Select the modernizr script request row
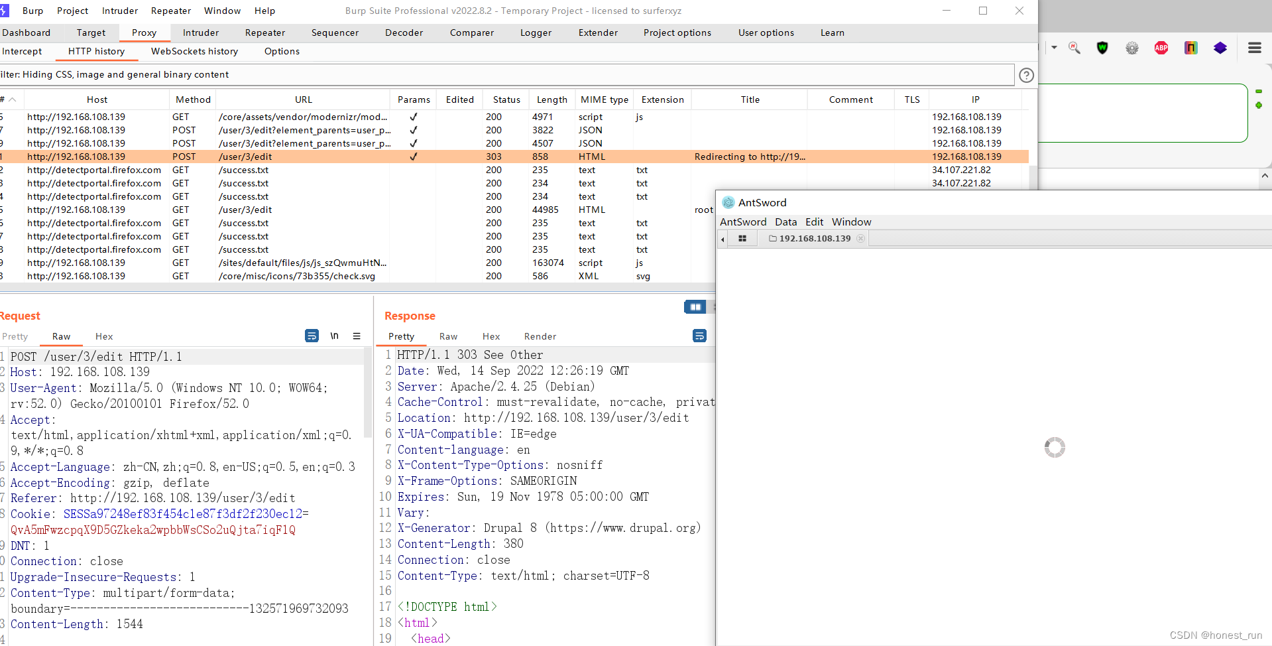 click(x=514, y=117)
